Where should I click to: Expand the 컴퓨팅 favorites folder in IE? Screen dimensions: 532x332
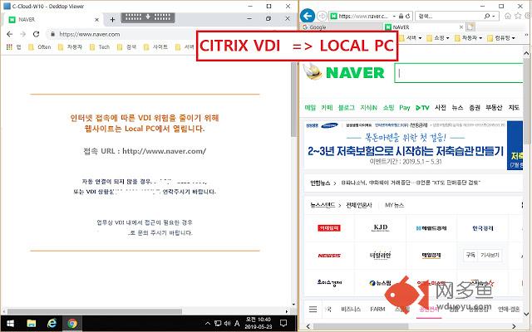point(501,38)
